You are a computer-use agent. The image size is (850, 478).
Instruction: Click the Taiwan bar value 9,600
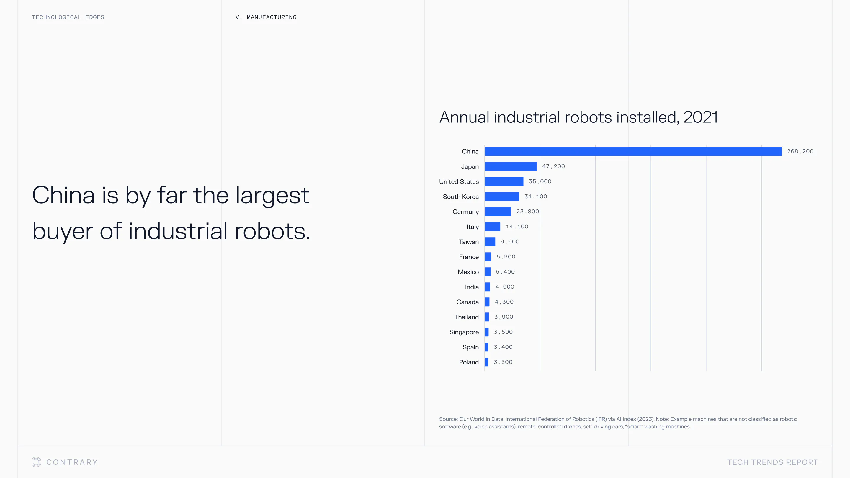510,242
